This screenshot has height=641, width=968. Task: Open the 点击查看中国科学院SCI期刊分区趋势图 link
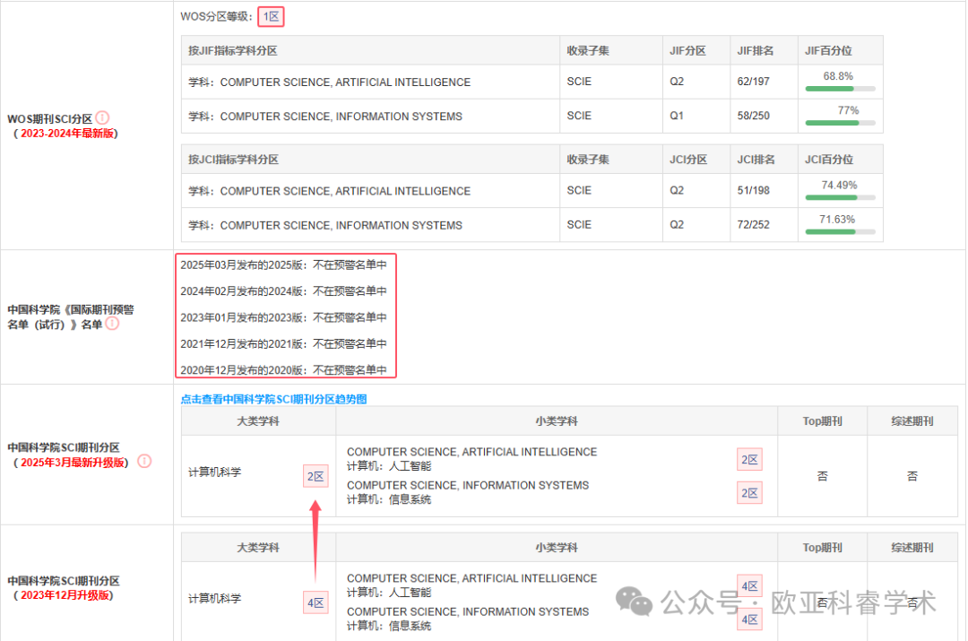[x=273, y=399]
